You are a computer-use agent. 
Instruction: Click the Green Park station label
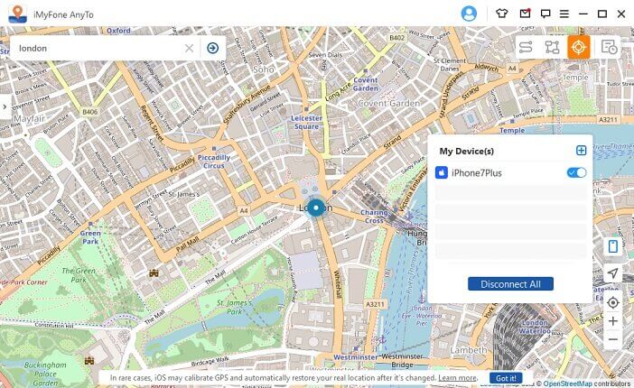click(90, 237)
